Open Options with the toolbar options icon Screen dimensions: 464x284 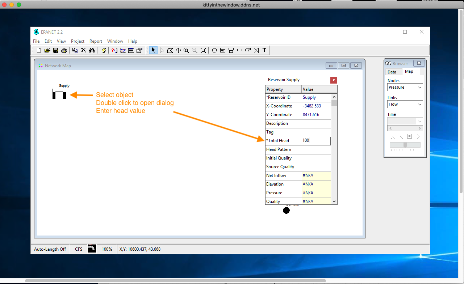(x=139, y=50)
